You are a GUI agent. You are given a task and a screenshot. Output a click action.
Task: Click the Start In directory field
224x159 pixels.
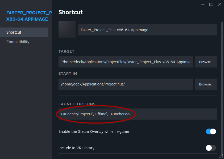click(x=126, y=84)
